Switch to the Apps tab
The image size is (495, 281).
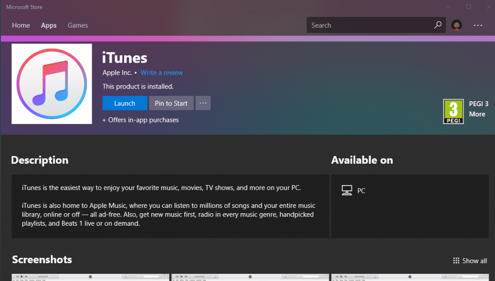pos(48,25)
